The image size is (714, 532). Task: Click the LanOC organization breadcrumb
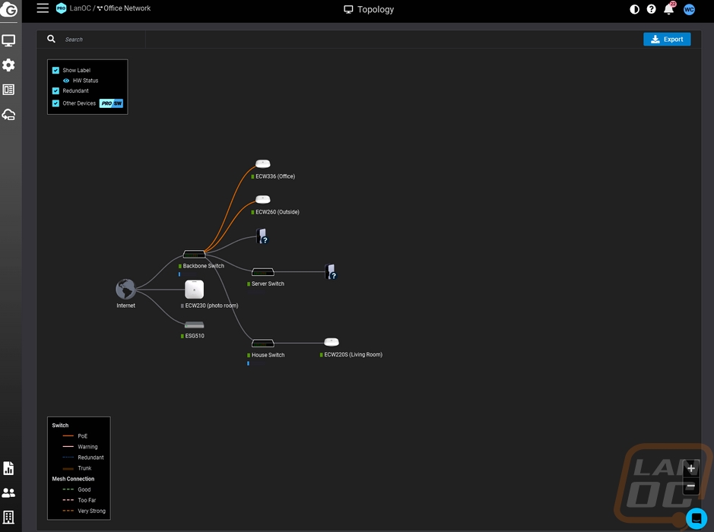80,8
